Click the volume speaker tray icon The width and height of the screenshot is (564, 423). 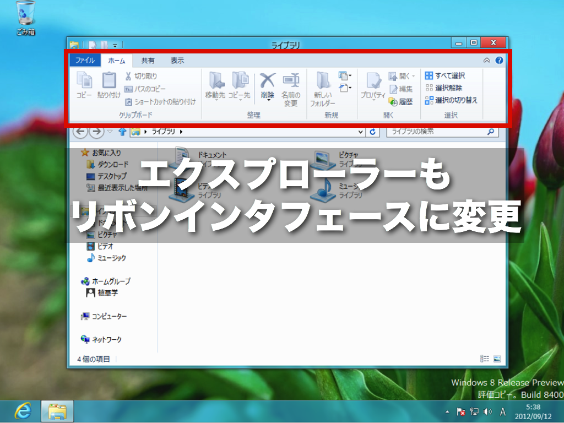click(x=487, y=411)
